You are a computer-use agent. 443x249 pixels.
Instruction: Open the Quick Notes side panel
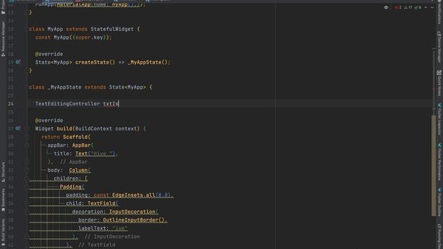coord(440,83)
